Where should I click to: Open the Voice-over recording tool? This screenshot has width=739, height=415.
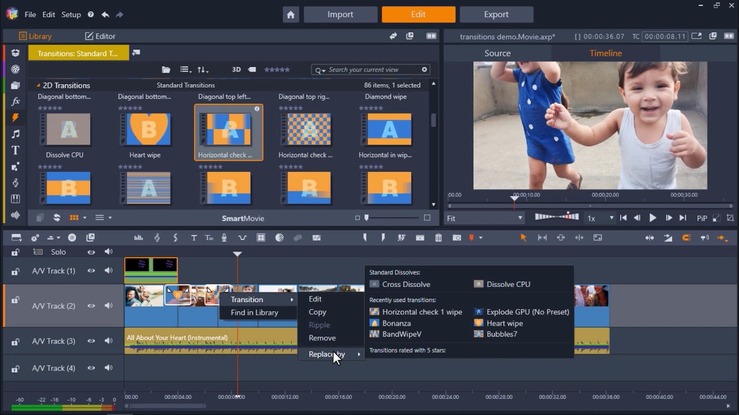(x=224, y=237)
